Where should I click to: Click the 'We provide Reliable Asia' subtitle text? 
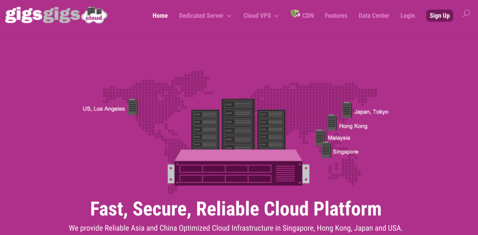coord(236,228)
